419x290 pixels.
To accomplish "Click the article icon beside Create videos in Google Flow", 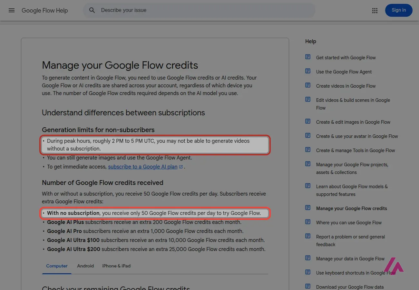I will tap(308, 85).
